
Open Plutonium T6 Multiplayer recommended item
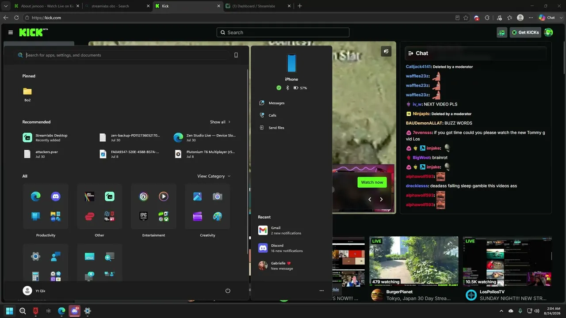click(x=205, y=154)
